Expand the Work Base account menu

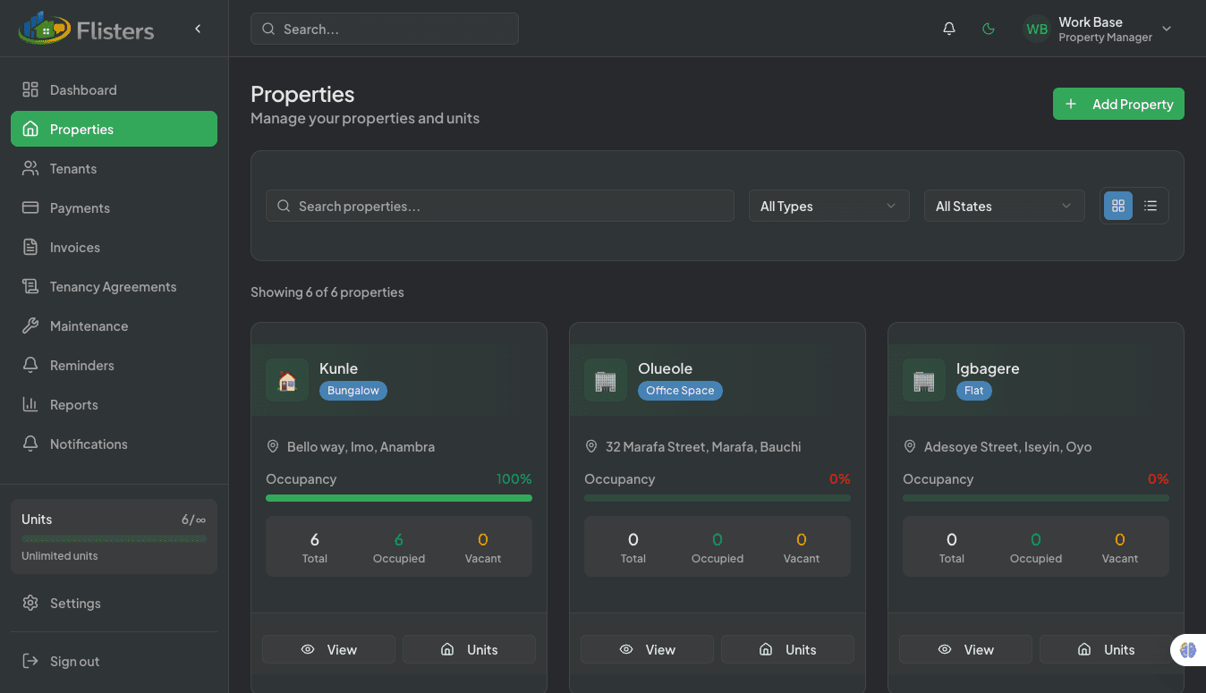pyautogui.click(x=1167, y=29)
